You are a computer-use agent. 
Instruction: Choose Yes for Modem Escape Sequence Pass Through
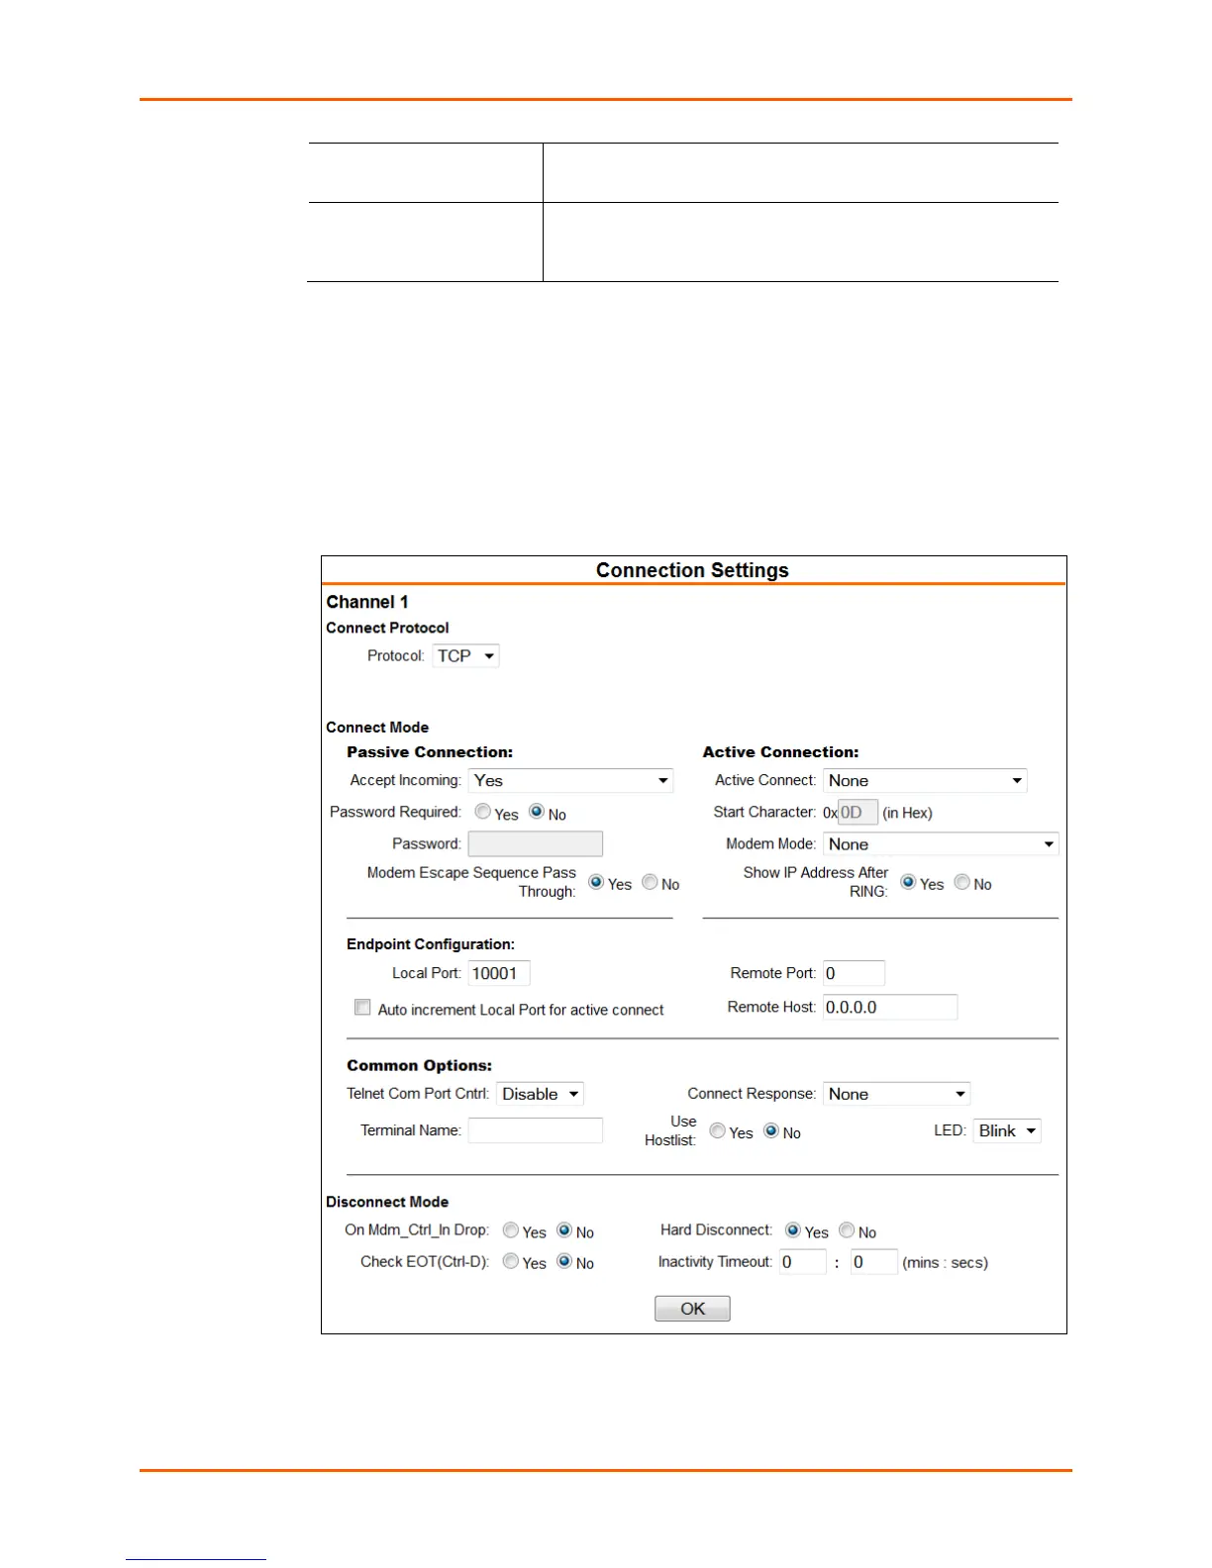pos(596,882)
